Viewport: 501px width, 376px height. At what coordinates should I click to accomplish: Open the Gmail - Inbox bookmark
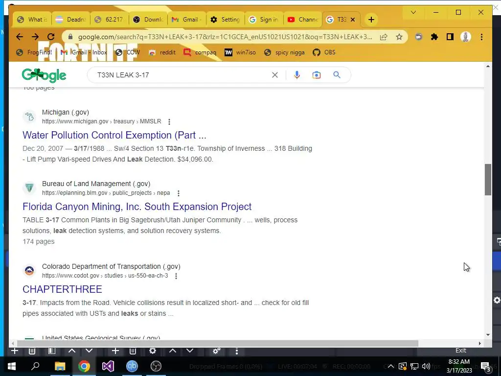(84, 52)
